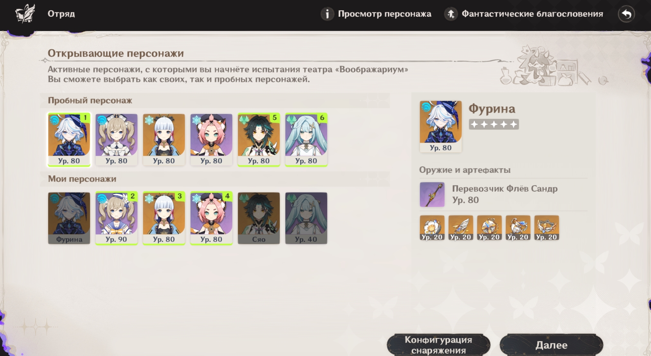Screen dimensions: 651x356
Task: Select trial Diona pink-haired portrait
Action: (211, 140)
